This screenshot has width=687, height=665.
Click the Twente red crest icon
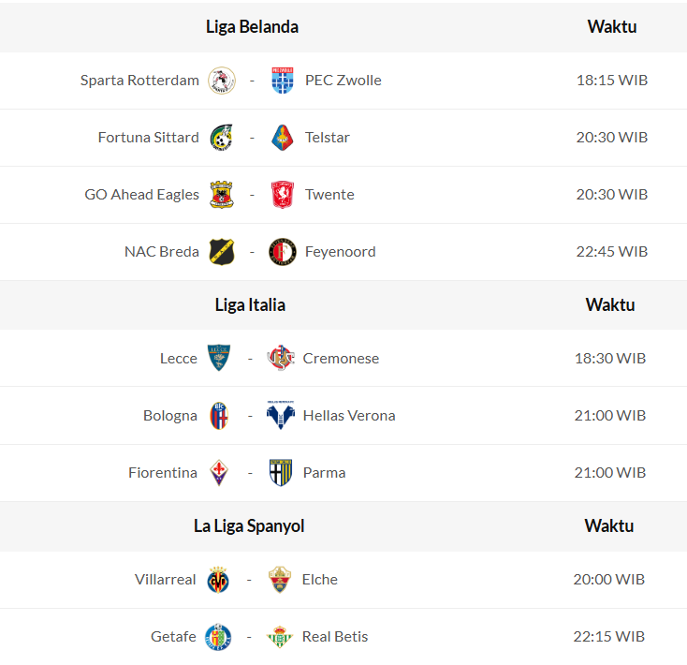(282, 195)
